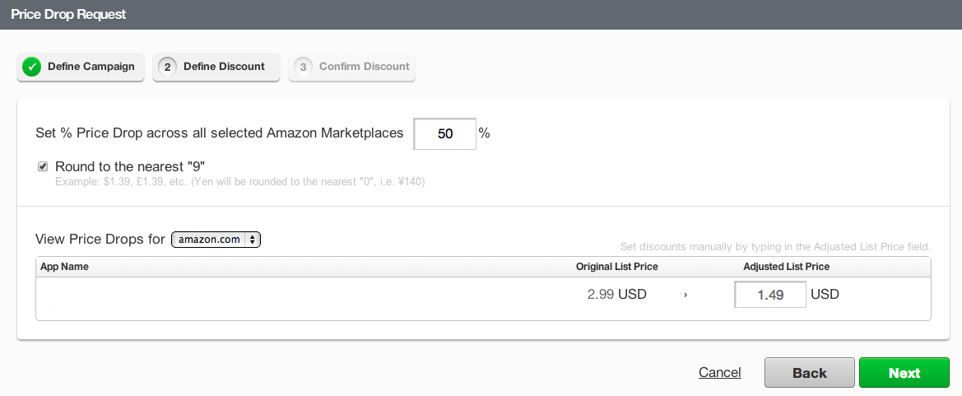
Task: Select the Define Discount step tab
Action: 216,67
